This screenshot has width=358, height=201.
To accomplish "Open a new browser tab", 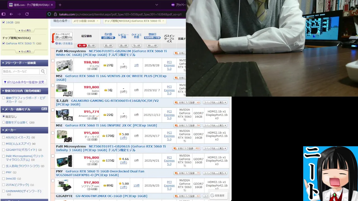I will tap(60, 5).
